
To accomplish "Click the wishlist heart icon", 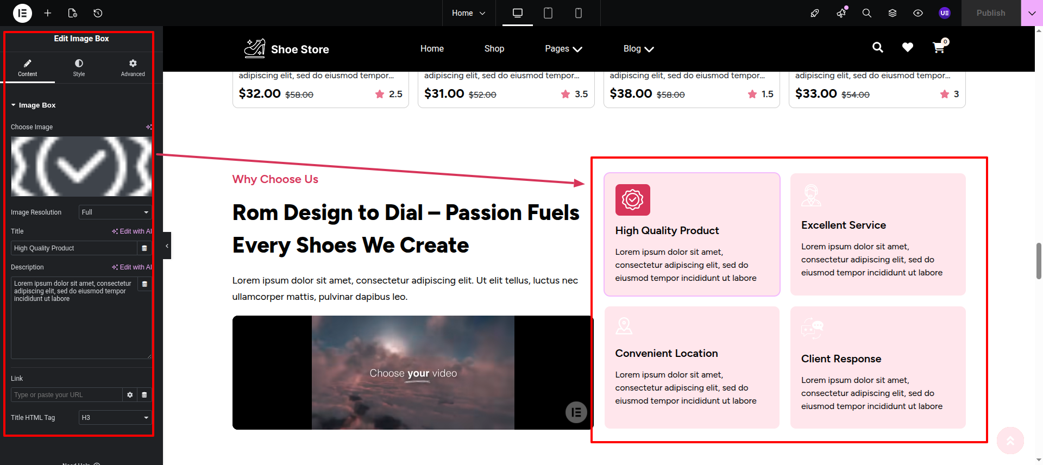I will [x=907, y=48].
